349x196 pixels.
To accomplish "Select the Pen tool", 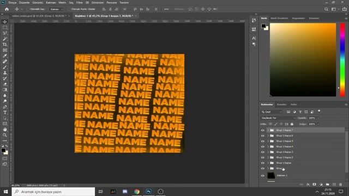I will (x=5, y=107).
